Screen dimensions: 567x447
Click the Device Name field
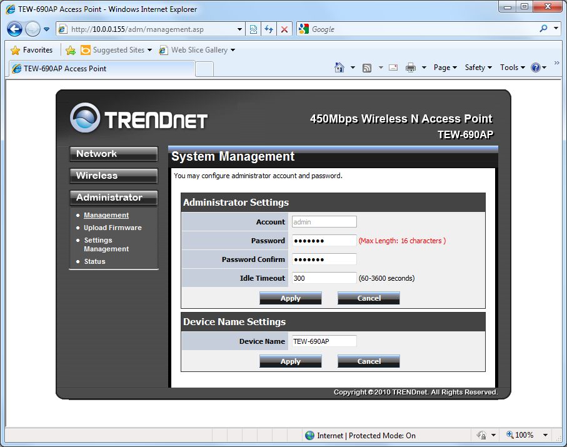click(324, 341)
